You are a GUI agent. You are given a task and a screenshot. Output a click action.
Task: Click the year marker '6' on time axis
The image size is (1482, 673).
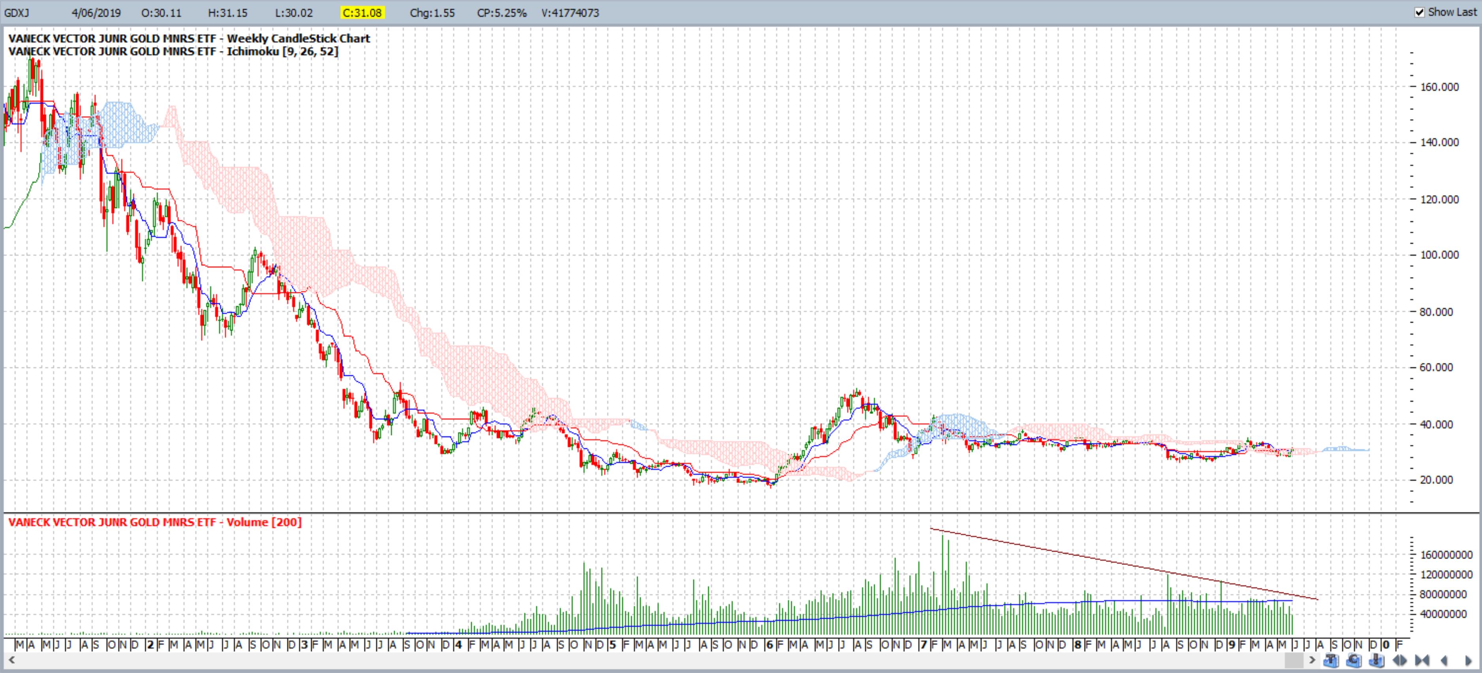[x=769, y=645]
